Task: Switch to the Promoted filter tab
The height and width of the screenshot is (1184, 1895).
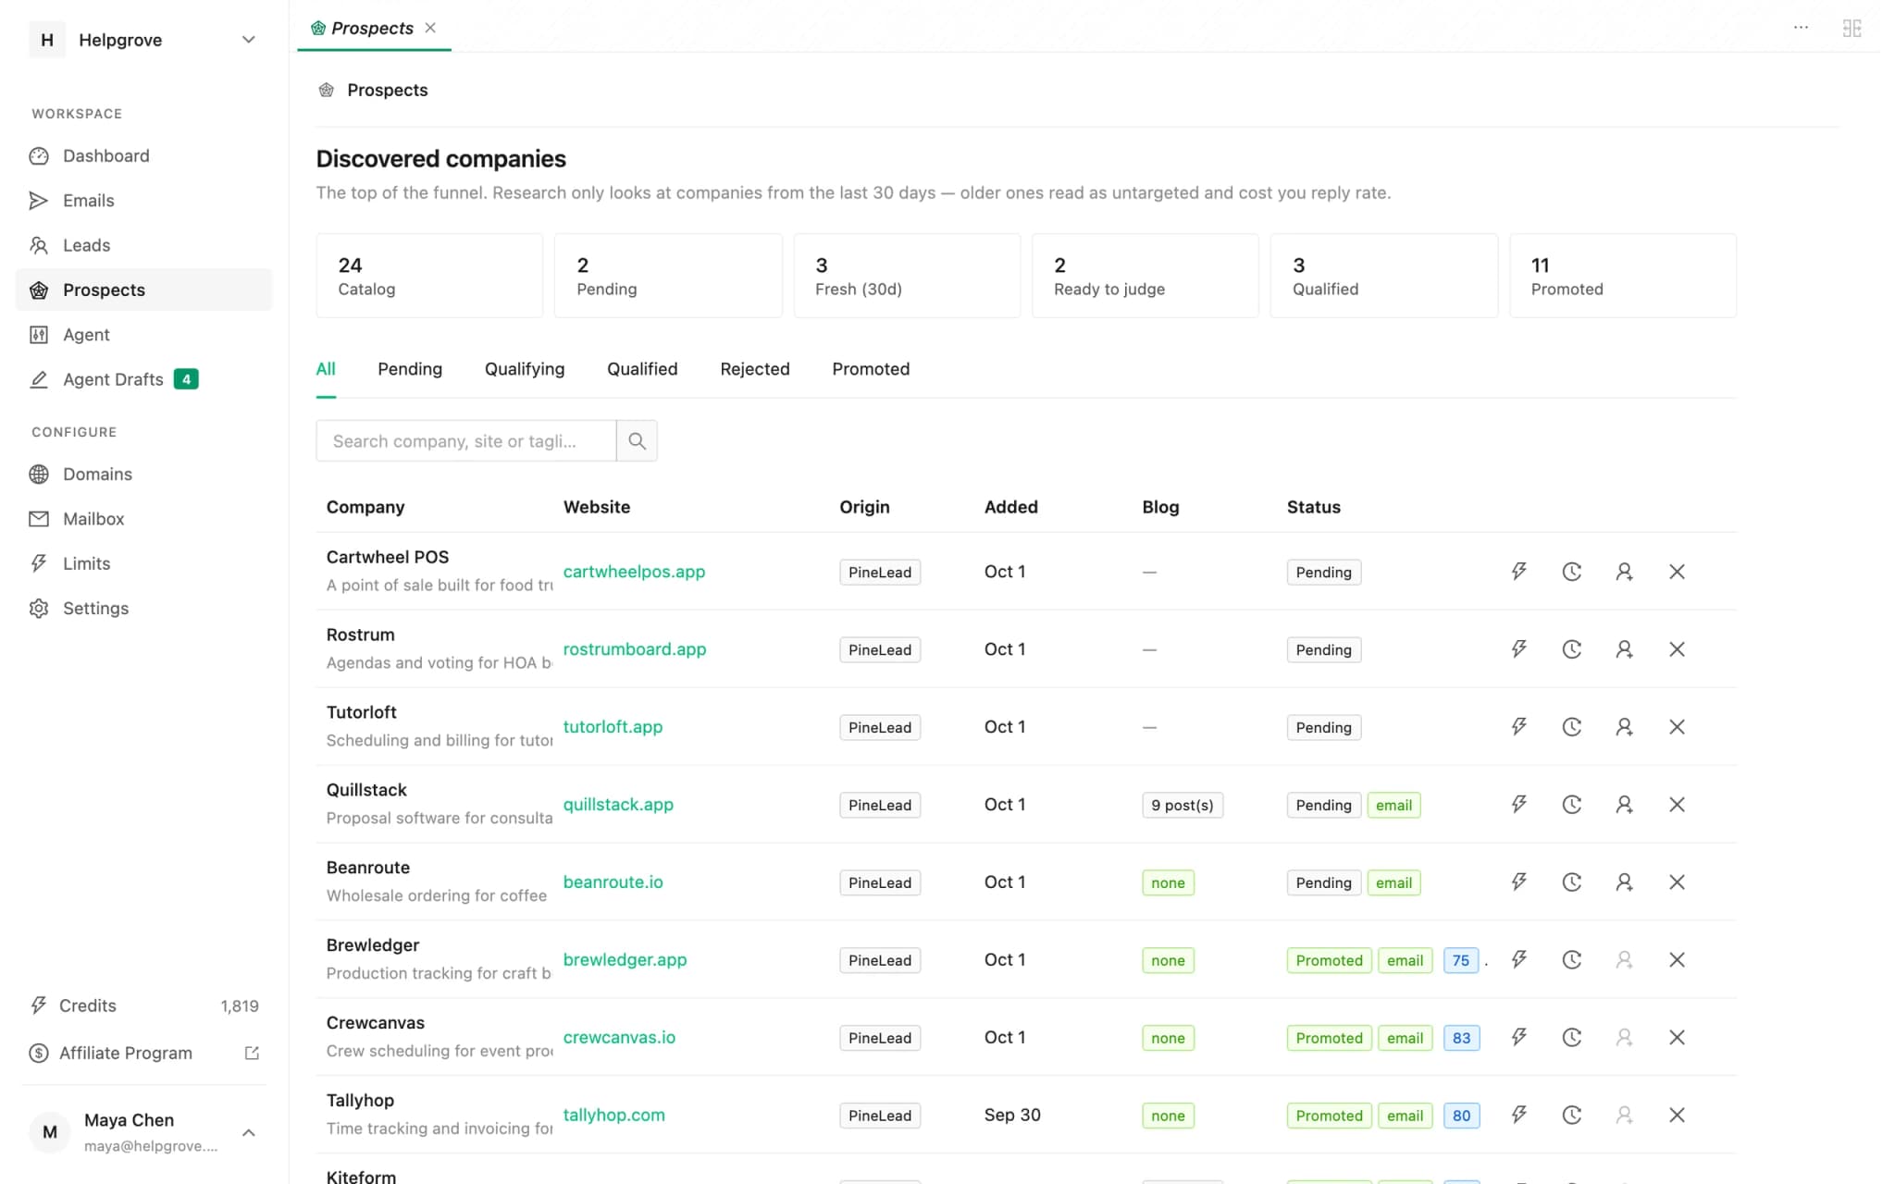Action: click(x=871, y=369)
